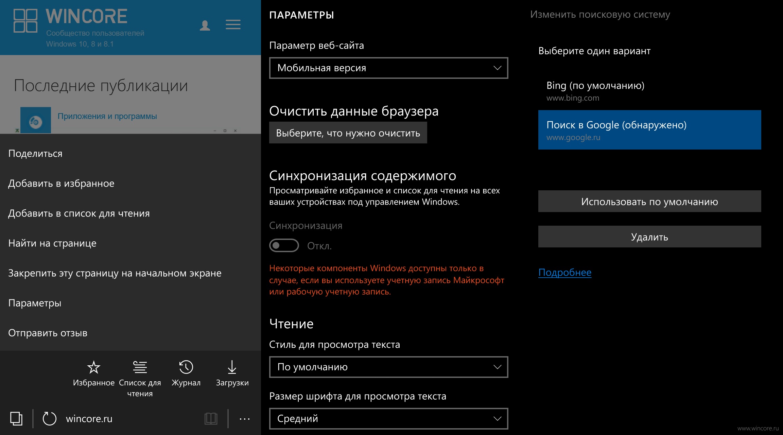Open the reading list (Список для чтения) icon
The height and width of the screenshot is (435, 783).
140,367
